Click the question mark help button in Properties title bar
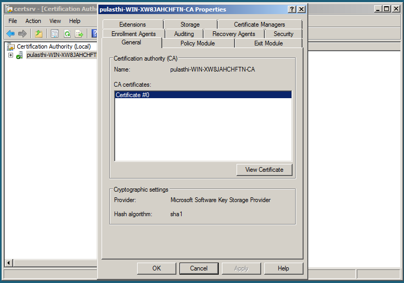 [x=291, y=9]
